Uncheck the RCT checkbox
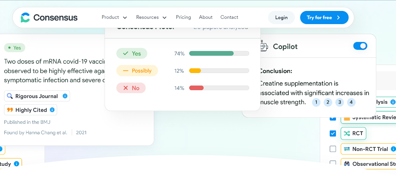This screenshot has height=181, width=396. (x=333, y=133)
